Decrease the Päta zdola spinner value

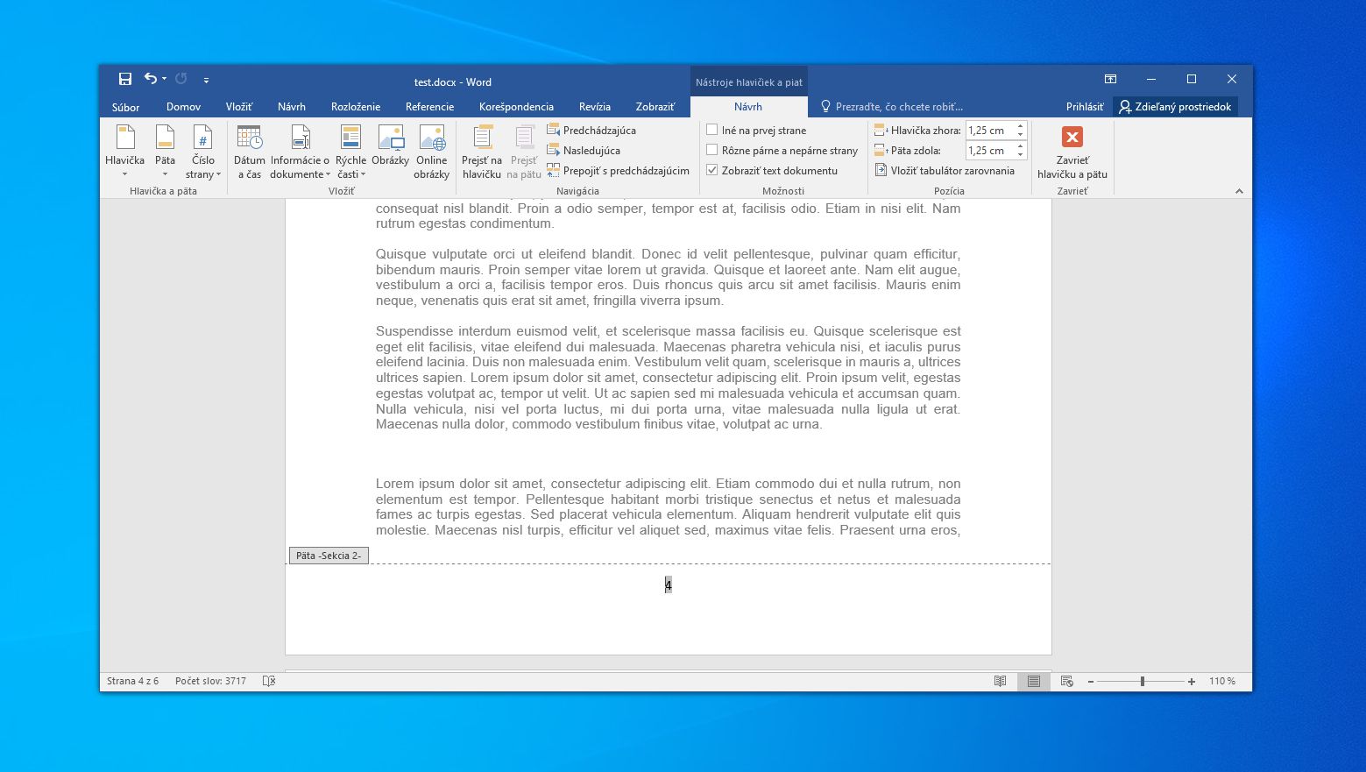click(1020, 154)
